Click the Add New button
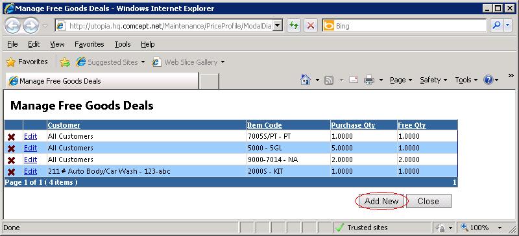Image resolution: width=519 pixels, height=236 pixels. [381, 201]
